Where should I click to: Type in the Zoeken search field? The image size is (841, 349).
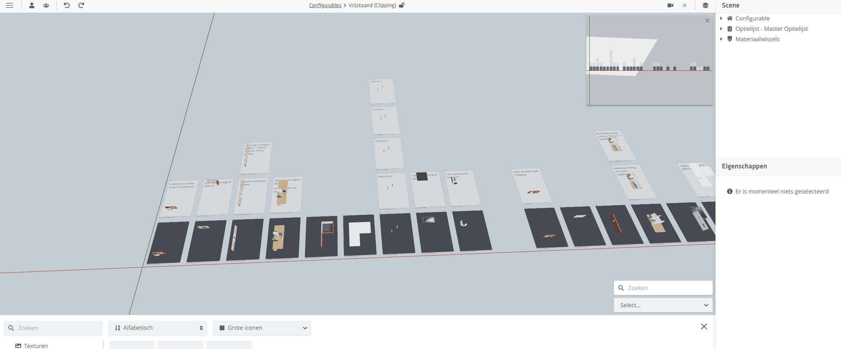pos(54,328)
